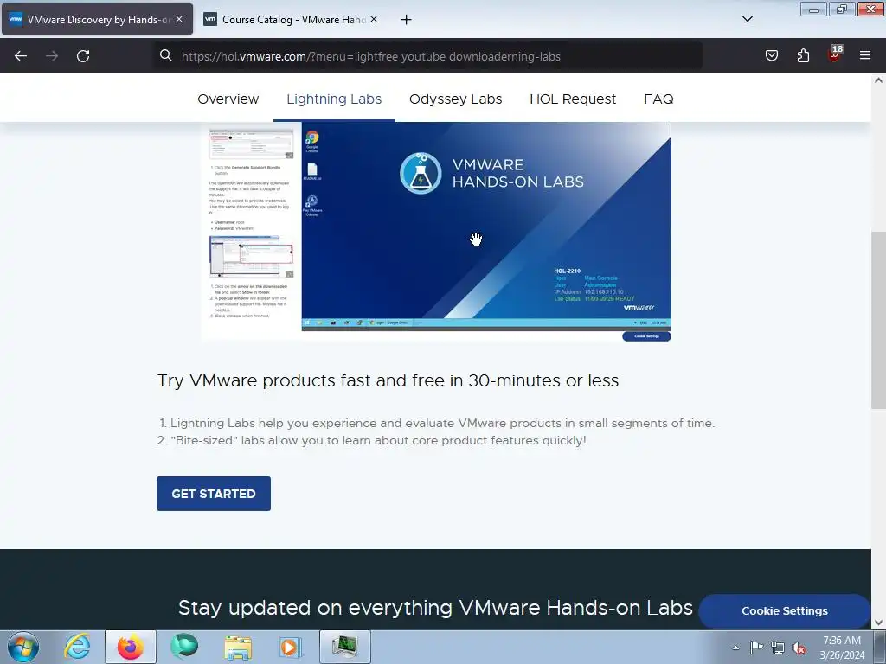Click the forward navigation arrow
This screenshot has height=664, width=886.
coord(52,56)
